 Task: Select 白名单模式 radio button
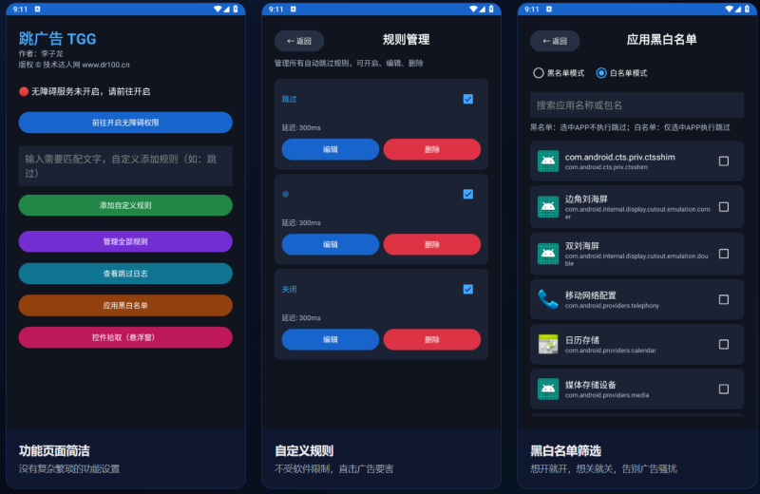coord(601,73)
